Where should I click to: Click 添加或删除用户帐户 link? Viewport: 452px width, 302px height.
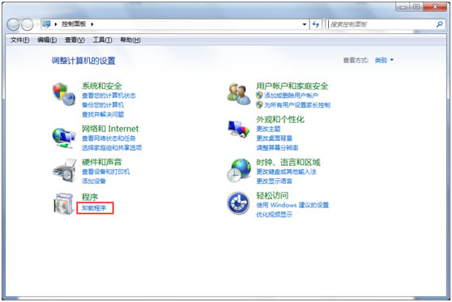pos(291,96)
